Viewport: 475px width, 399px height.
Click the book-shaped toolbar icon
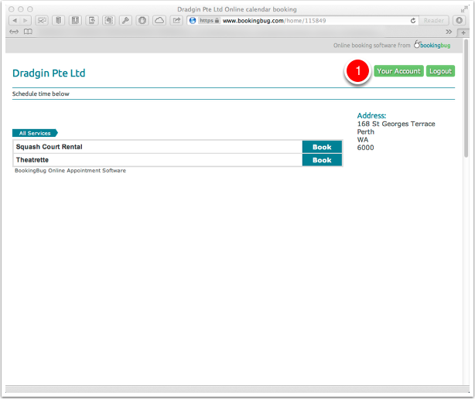59,21
